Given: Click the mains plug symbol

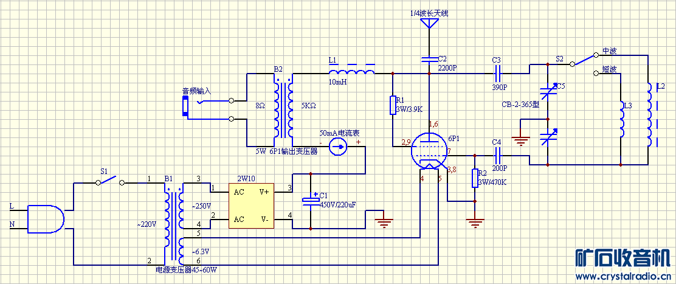Looking at the screenshot, I should (45, 218).
